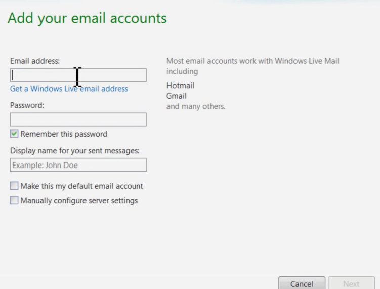
Task: Click the 'Email address:' label
Action: [x=35, y=61]
